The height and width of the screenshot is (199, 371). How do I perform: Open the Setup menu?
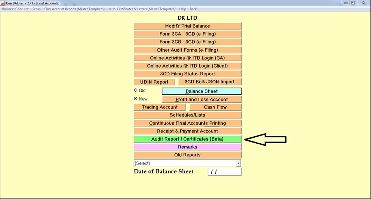36,9
